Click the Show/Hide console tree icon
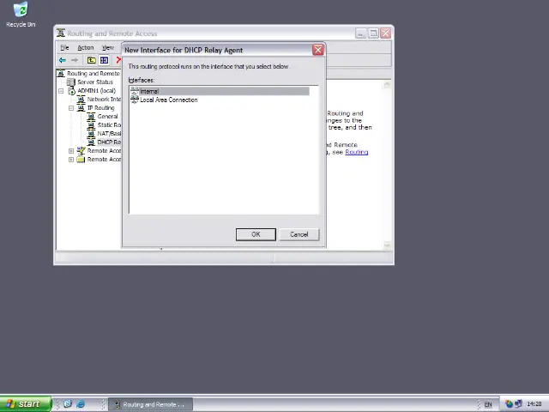Viewport: 549px width, 412px height. click(104, 60)
